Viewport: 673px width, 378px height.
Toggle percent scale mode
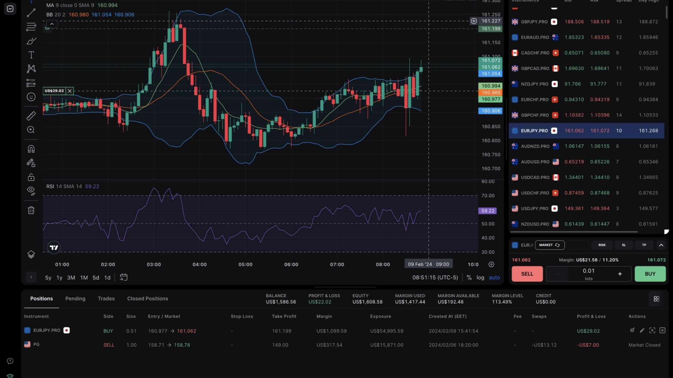[469, 277]
